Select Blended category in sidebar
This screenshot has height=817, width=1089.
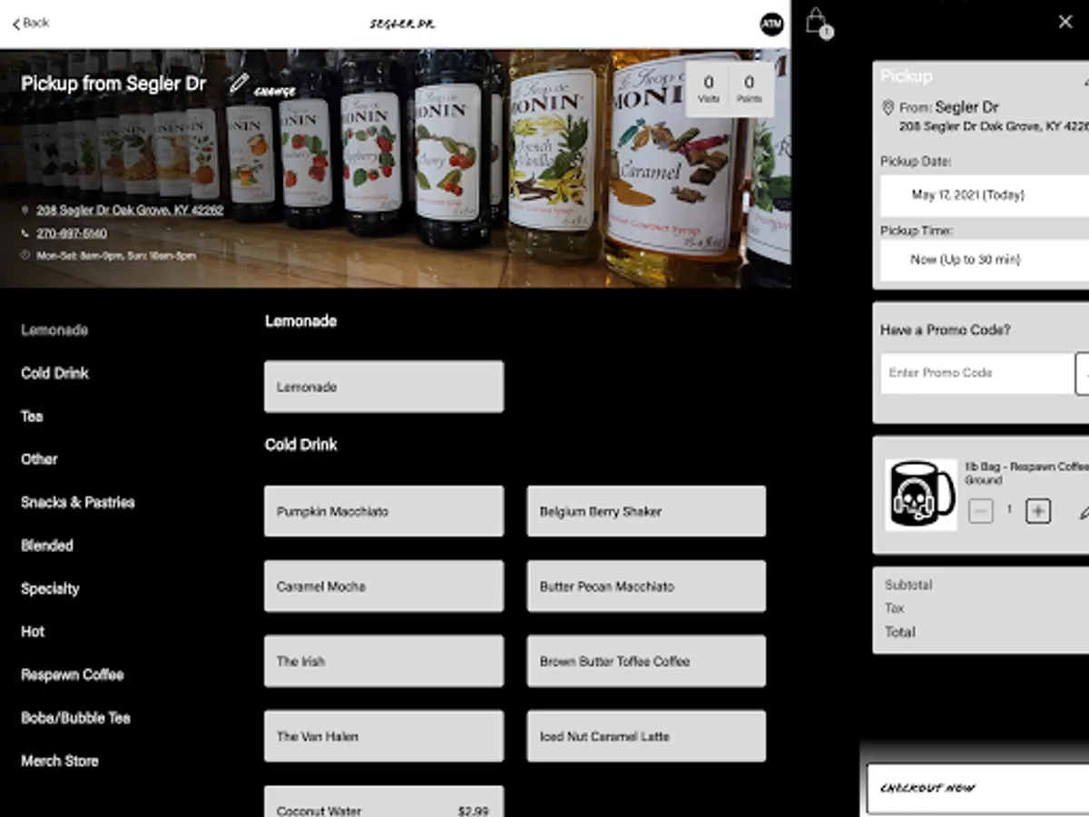(47, 546)
